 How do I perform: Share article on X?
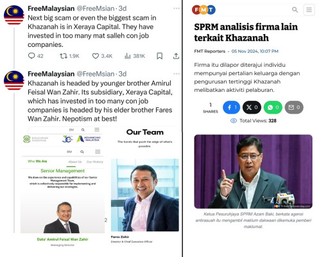[x=252, y=107]
